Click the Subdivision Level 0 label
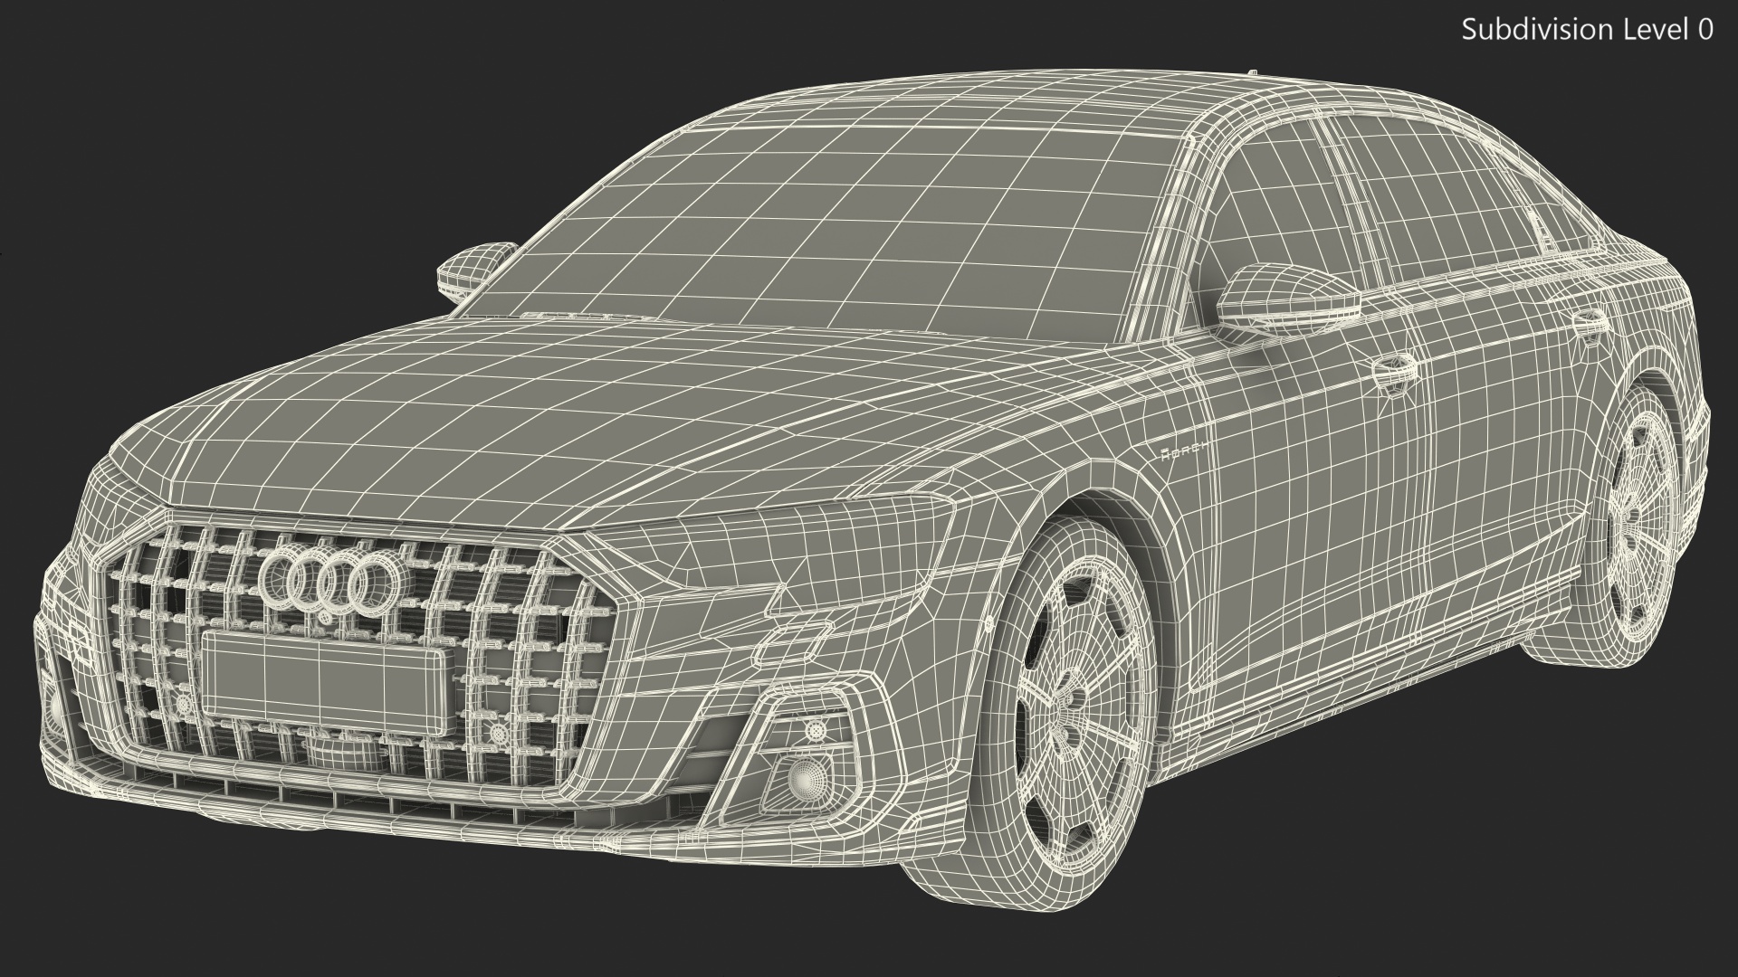 (x=1587, y=30)
